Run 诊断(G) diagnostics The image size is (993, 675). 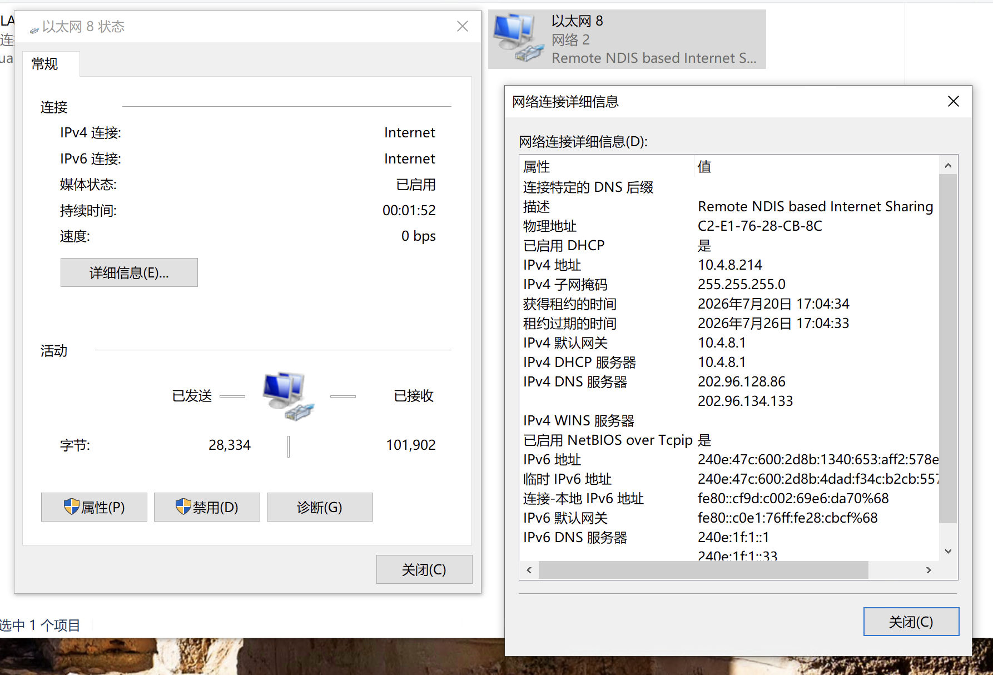point(320,507)
